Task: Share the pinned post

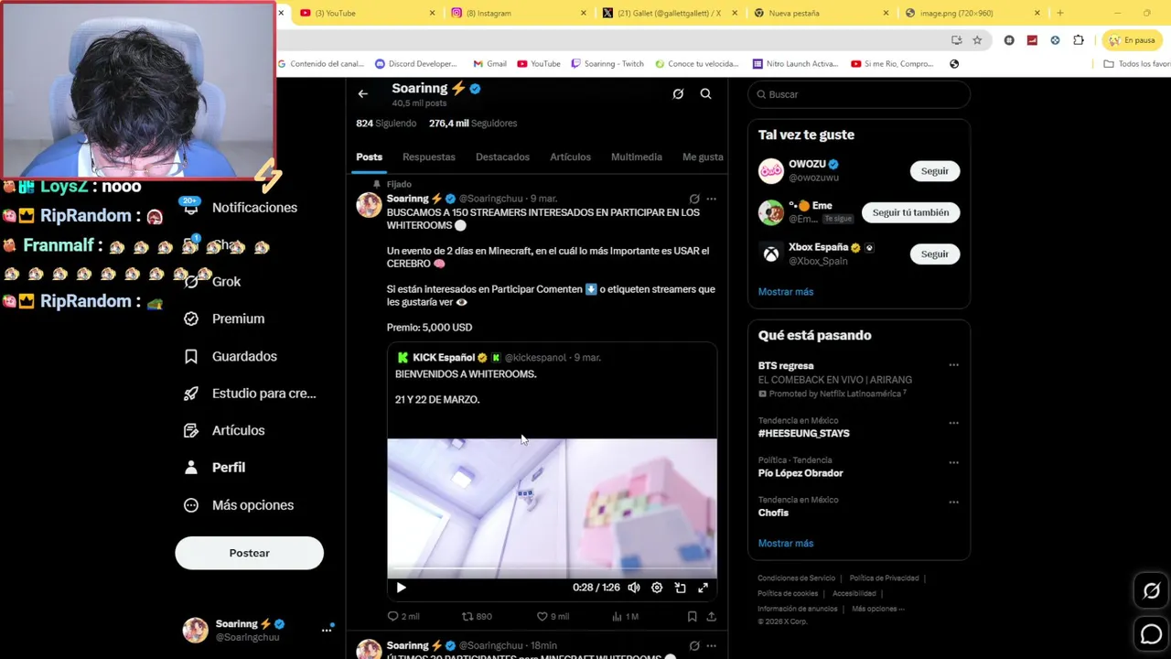Action: click(711, 617)
